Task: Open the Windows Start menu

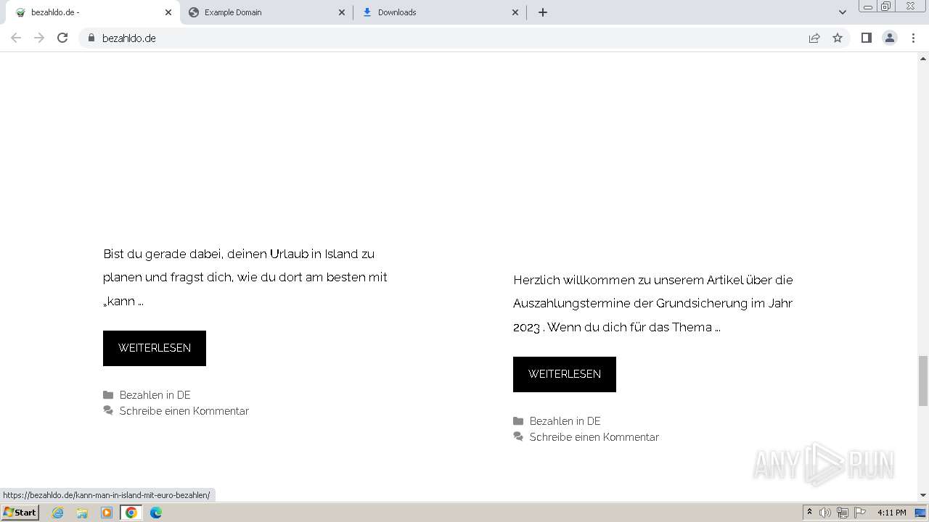Action: pos(20,512)
